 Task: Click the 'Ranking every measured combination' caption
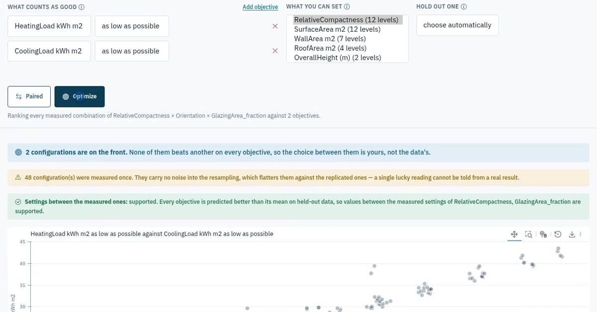pyautogui.click(x=164, y=116)
